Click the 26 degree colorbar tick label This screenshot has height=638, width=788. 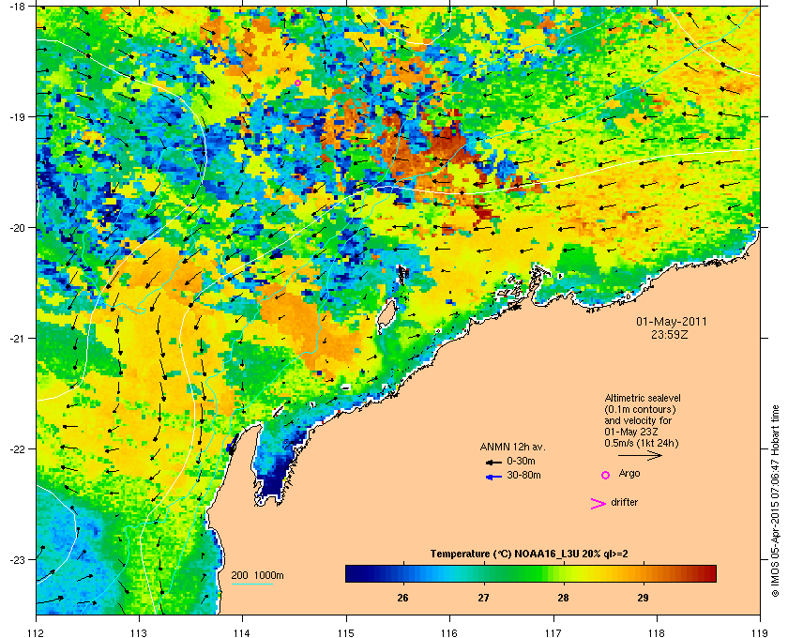(x=402, y=598)
